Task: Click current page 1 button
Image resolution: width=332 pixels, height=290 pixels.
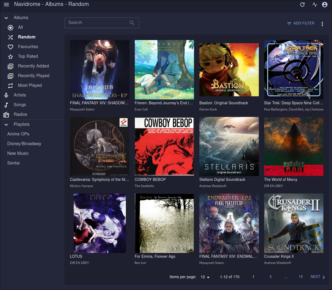Action: [253, 277]
